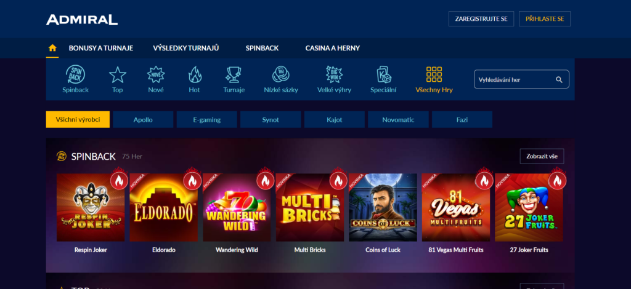Select the Hot flame category icon

coord(194,74)
